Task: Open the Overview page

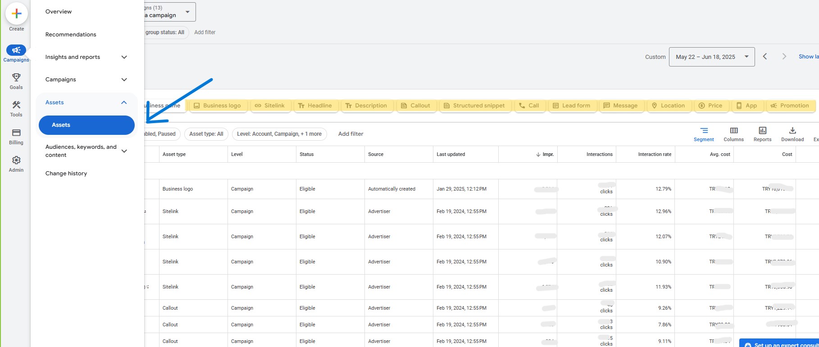Action: tap(59, 12)
